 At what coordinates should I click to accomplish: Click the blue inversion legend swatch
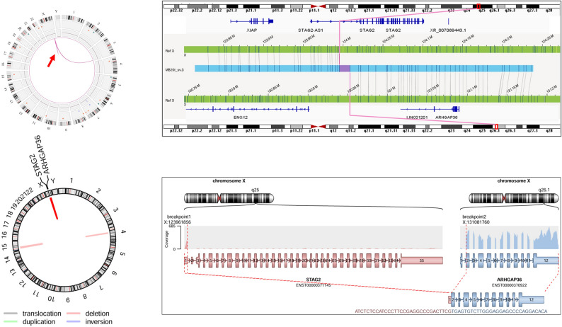point(74,322)
